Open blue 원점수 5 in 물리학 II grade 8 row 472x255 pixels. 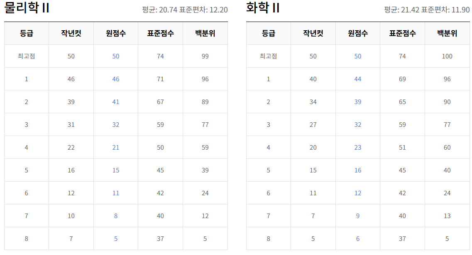116,239
